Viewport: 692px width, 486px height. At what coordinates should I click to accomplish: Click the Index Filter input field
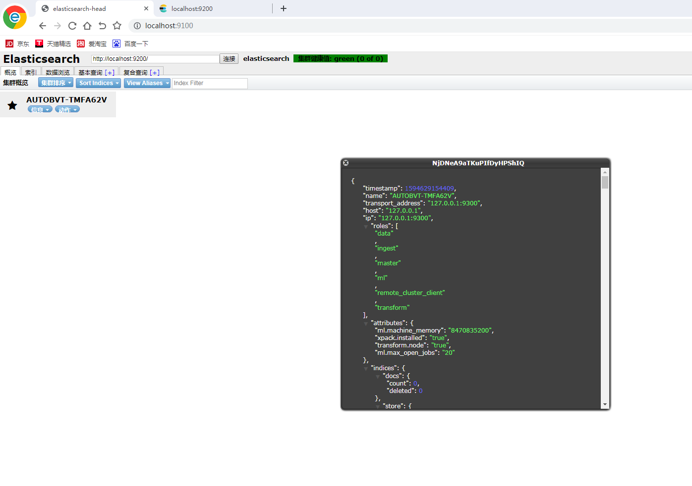(210, 83)
